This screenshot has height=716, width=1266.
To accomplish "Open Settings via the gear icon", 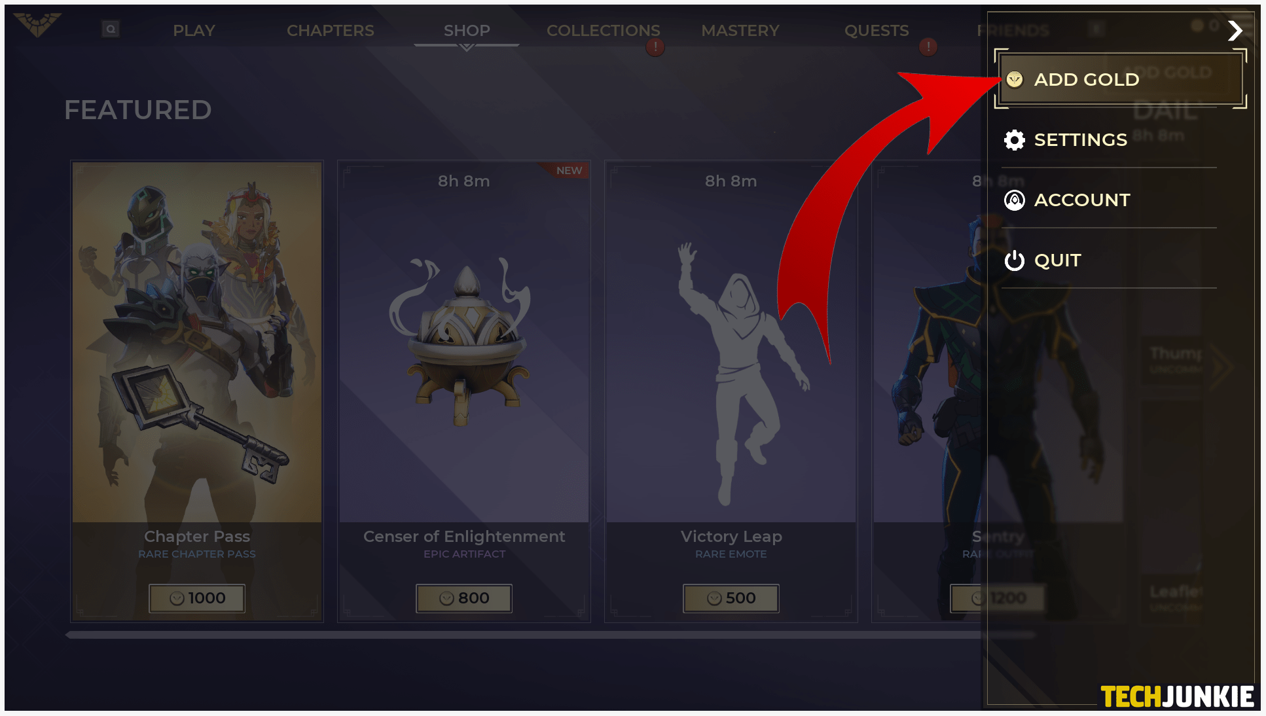I will pos(1014,140).
